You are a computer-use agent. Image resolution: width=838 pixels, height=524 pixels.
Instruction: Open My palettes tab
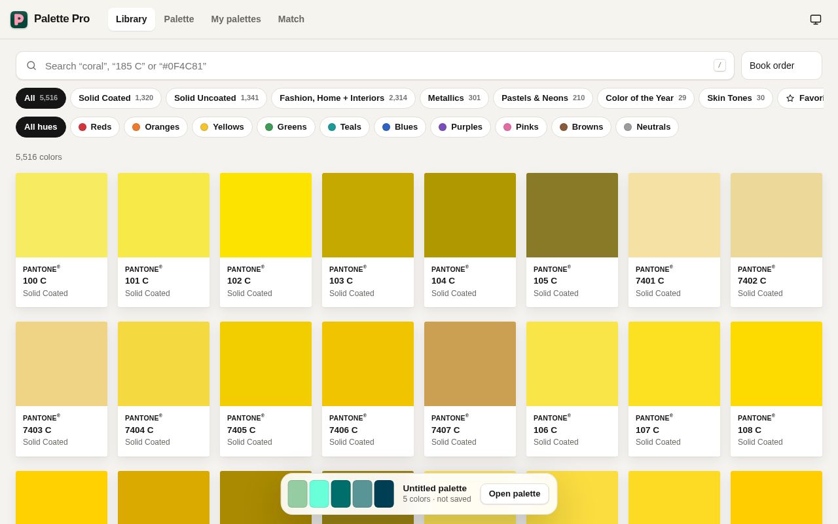tap(236, 19)
